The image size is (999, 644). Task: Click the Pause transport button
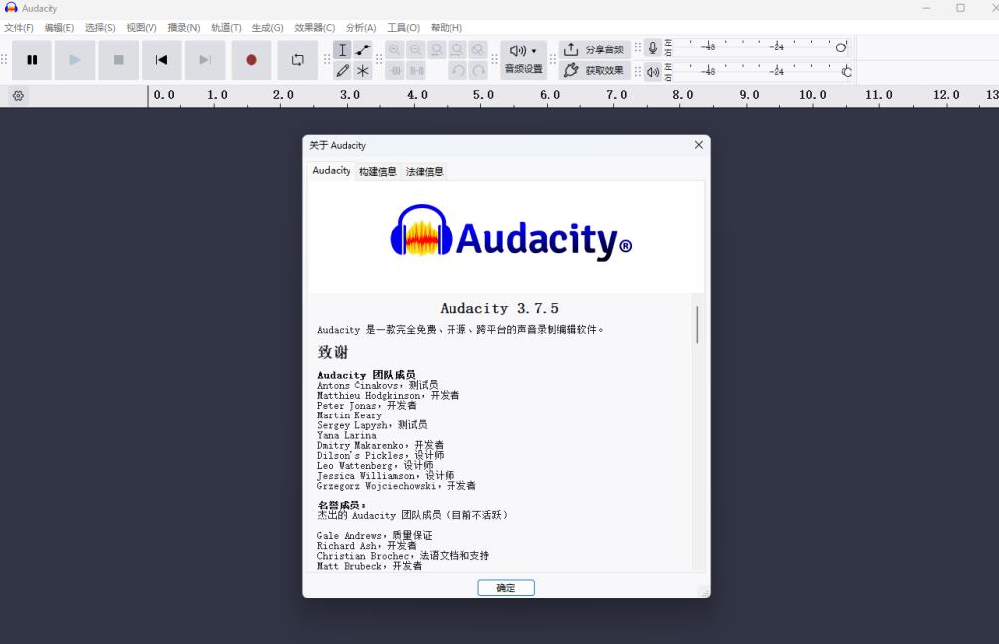coord(32,59)
